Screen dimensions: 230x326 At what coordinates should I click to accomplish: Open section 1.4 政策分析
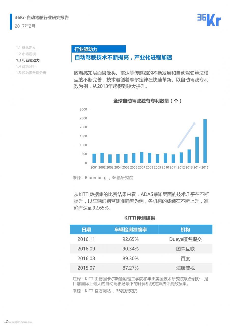[26, 66]
